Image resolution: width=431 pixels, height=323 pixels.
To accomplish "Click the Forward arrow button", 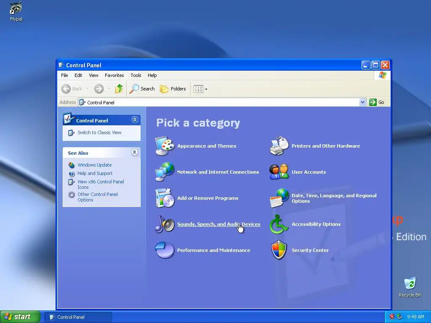I will (x=99, y=89).
